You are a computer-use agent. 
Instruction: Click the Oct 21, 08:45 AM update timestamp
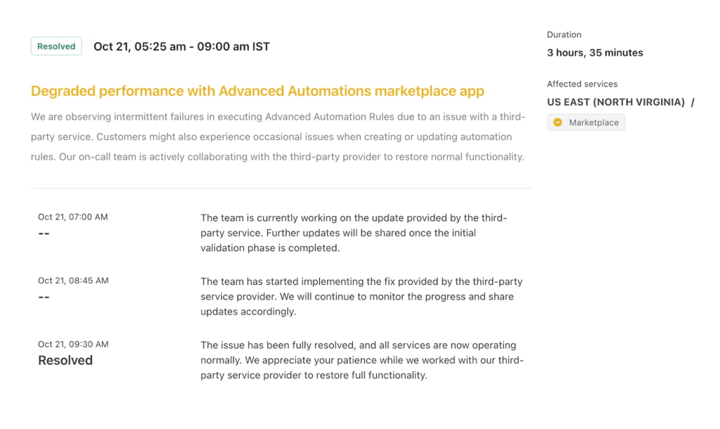coord(73,281)
